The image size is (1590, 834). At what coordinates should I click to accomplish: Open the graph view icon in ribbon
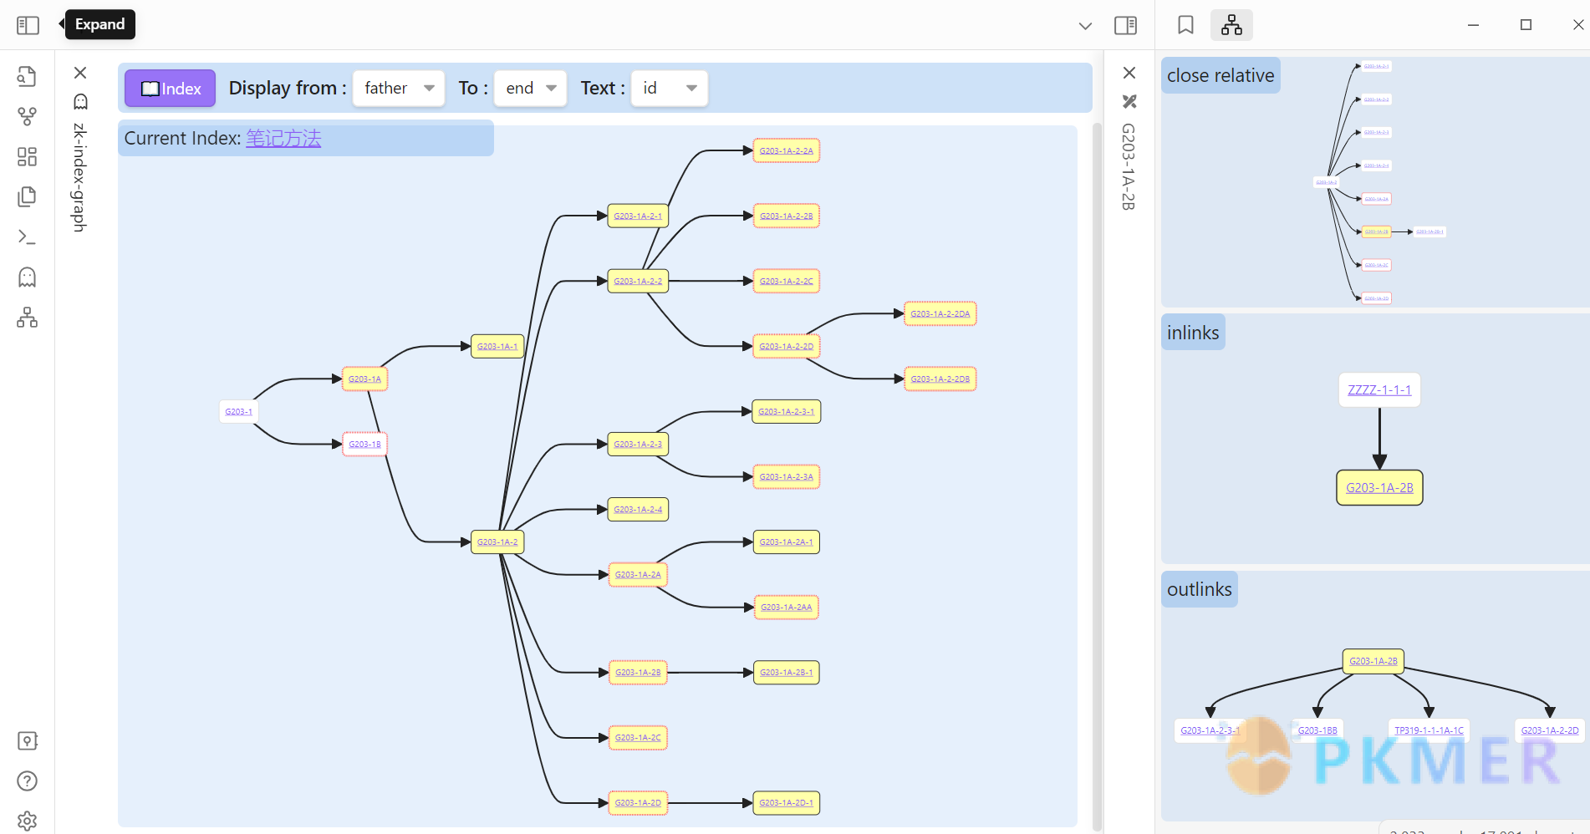[28, 116]
